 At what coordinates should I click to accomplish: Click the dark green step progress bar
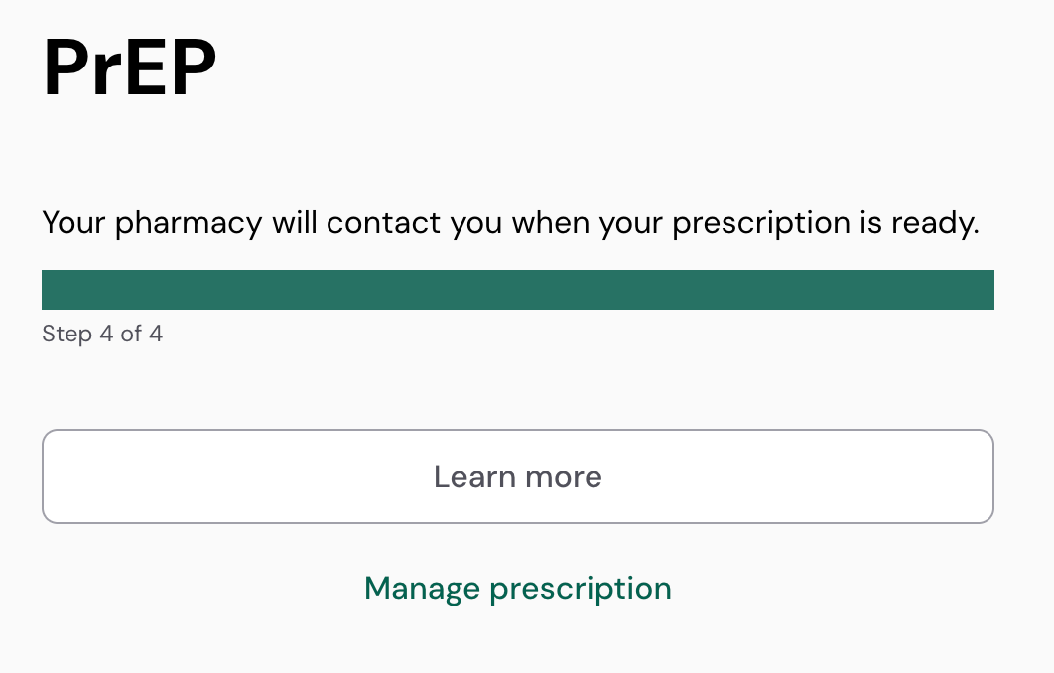[517, 290]
